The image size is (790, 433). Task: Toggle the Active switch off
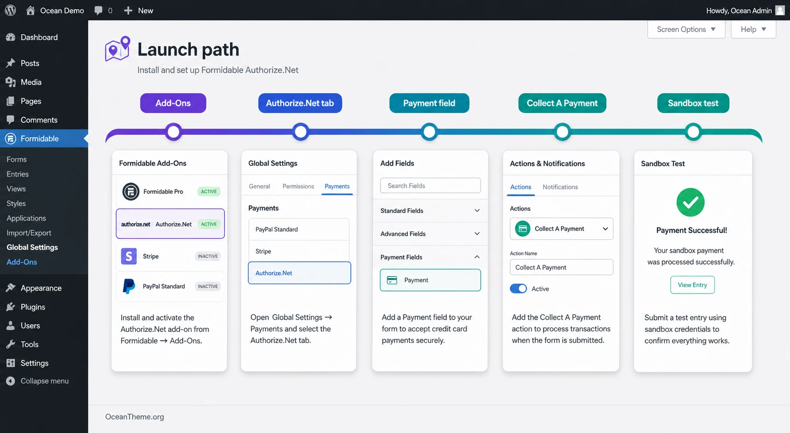click(x=518, y=289)
